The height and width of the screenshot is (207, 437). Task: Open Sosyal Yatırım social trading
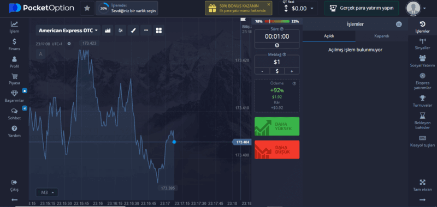point(422,62)
